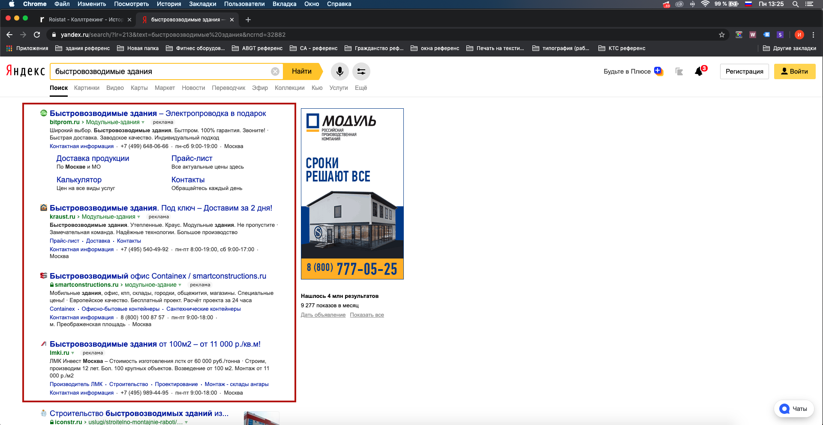Click the Wi-Fi status icon

[x=705, y=4]
